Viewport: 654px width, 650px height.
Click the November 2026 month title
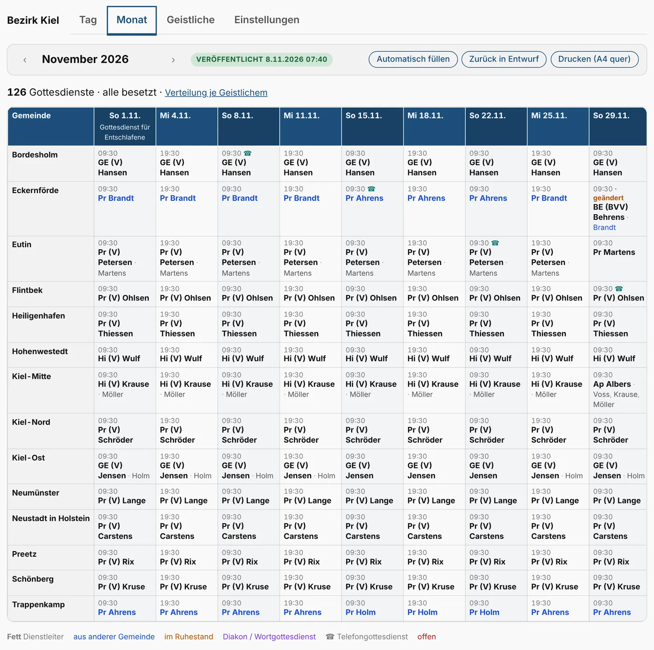(x=85, y=59)
